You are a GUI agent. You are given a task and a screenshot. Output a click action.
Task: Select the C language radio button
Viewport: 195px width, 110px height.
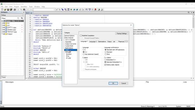(x=83, y=50)
